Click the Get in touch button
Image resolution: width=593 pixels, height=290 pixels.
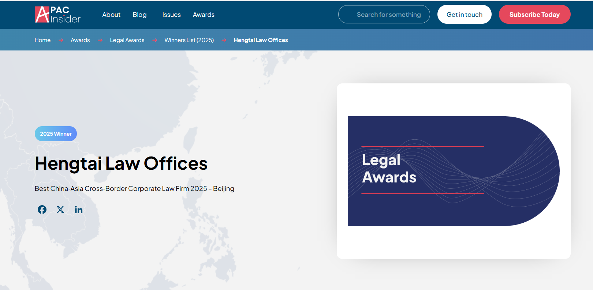point(465,14)
